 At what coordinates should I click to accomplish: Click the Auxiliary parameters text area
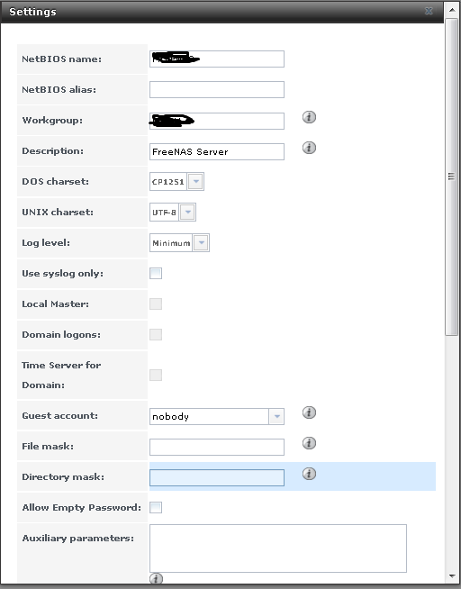click(278, 548)
